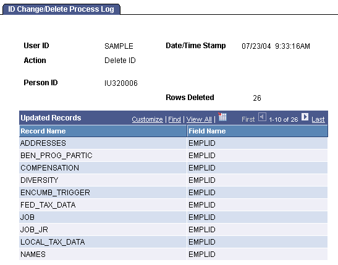Click the SAMPLE User ID value
This screenshot has width=338, height=265.
[x=119, y=46]
